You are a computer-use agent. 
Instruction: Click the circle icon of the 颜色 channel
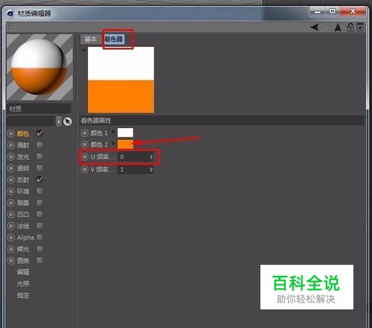pyautogui.click(x=11, y=134)
